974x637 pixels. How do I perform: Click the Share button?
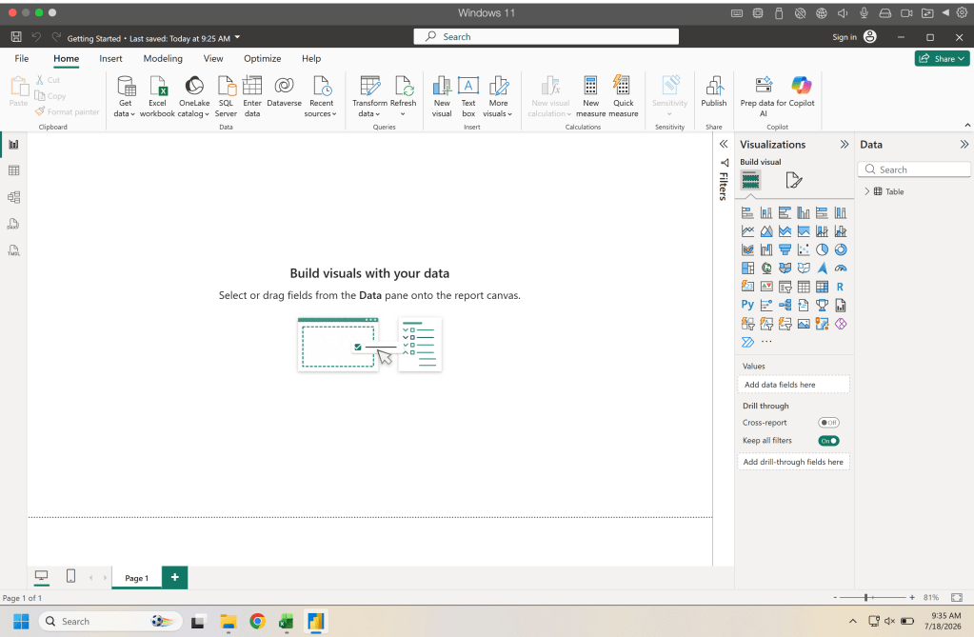pos(943,58)
